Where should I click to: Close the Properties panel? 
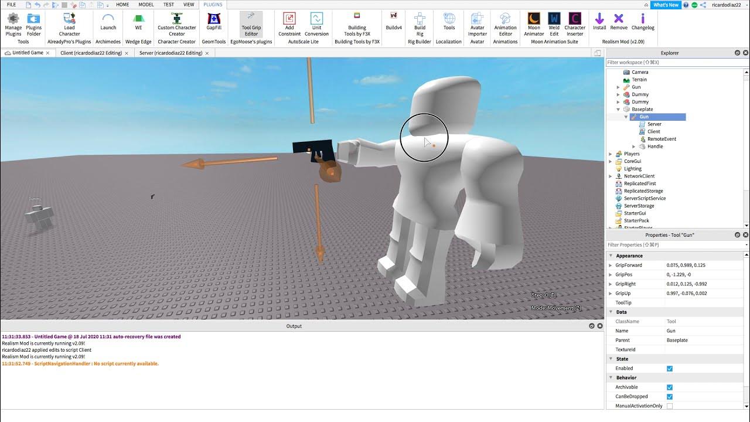[745, 235]
